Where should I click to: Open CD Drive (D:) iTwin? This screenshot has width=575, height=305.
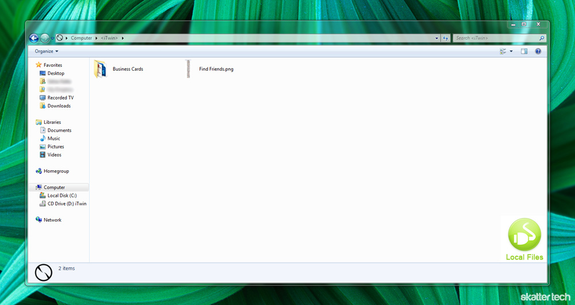67,203
